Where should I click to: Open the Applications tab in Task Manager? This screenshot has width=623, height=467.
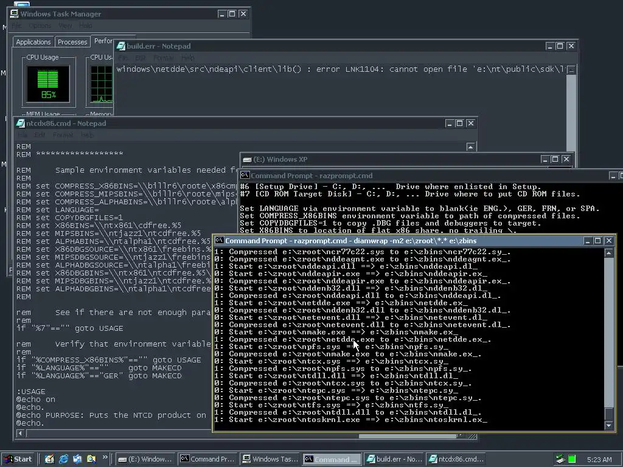coord(33,42)
